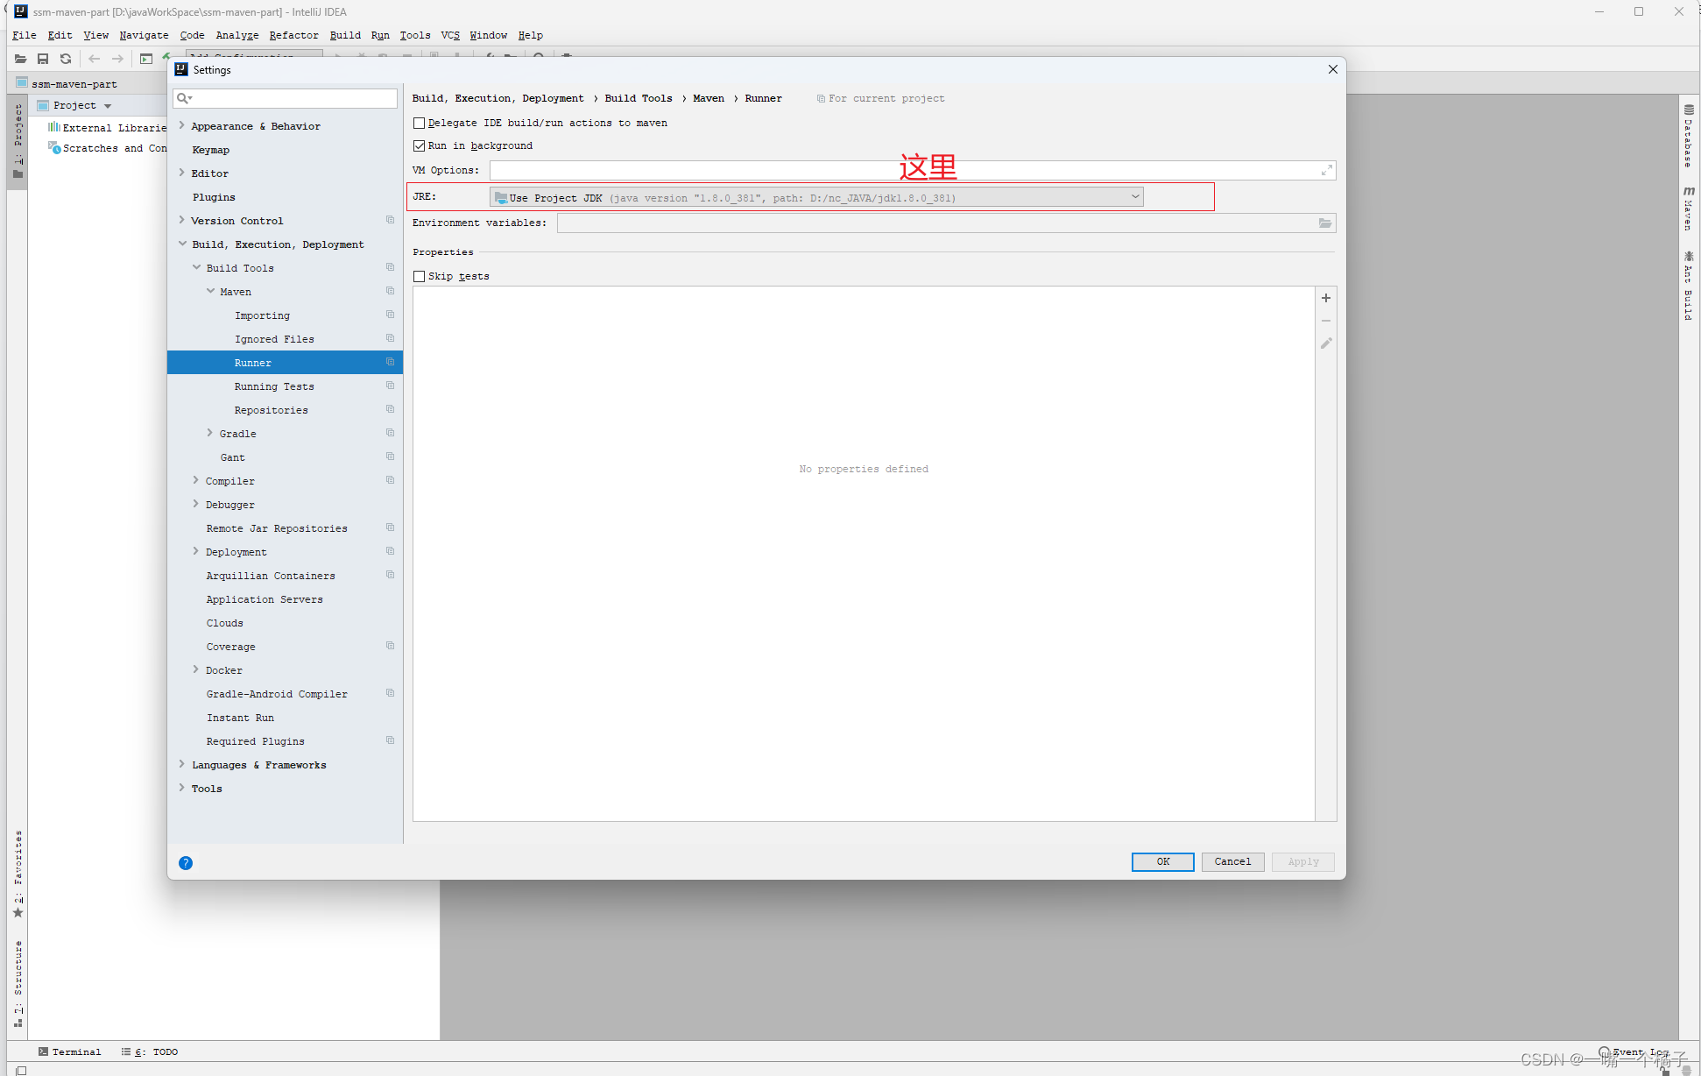Click the add property icon in Properties
The image size is (1701, 1076).
tap(1325, 298)
